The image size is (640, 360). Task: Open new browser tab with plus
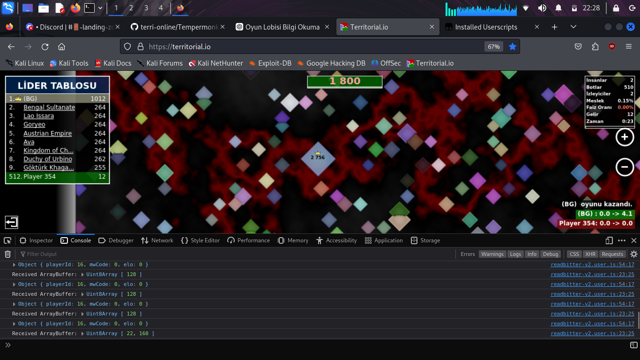(x=555, y=27)
